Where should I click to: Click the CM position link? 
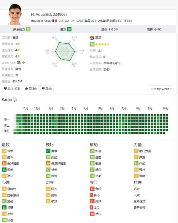click(61, 21)
